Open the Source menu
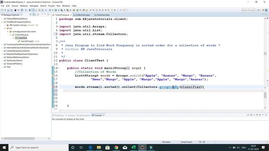This screenshot has height=151, width=269. tap(15, 6)
